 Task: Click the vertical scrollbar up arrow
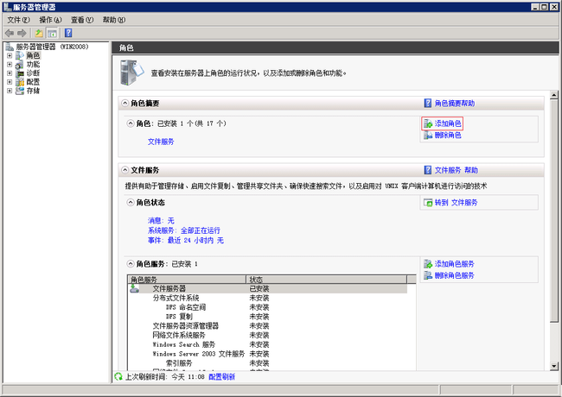(x=554, y=95)
